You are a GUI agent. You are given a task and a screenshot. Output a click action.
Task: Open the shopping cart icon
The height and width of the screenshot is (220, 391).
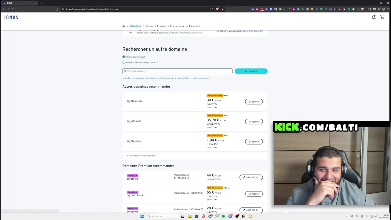[x=382, y=17]
